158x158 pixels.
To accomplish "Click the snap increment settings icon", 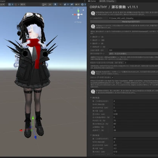I will pos(22,5).
